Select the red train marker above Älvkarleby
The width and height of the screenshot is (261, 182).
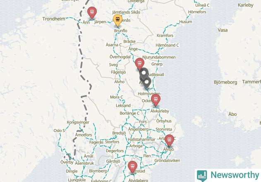156,100
